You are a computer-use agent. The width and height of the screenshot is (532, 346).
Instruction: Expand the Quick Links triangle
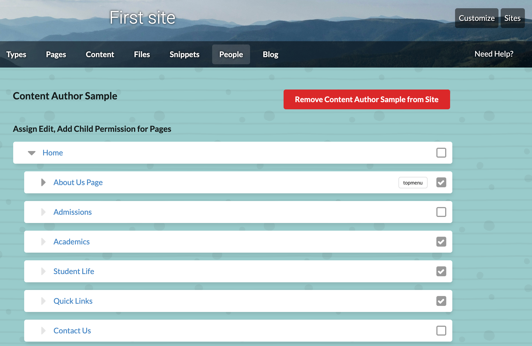[43, 301]
